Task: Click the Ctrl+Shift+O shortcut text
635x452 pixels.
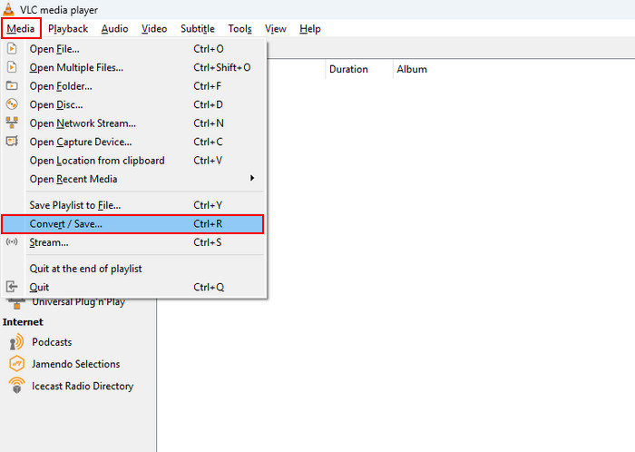Action: 222,68
